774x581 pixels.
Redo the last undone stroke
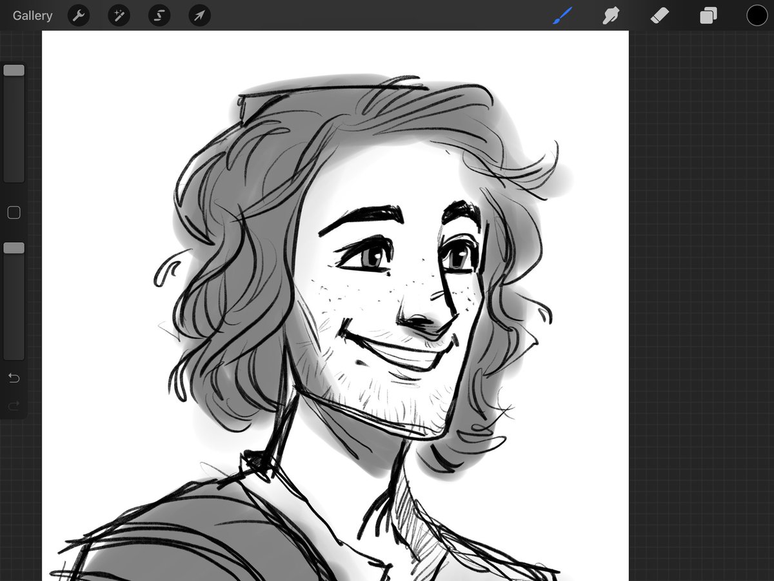point(14,405)
